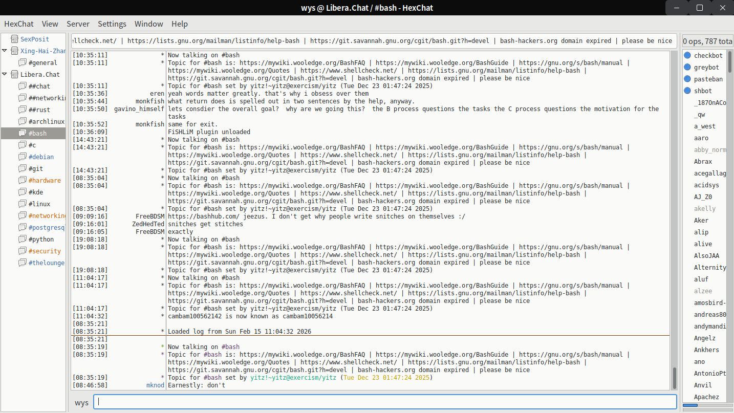The height and width of the screenshot is (413, 734).
Task: Select the #archlinux channel in the tree
Action: click(46, 121)
